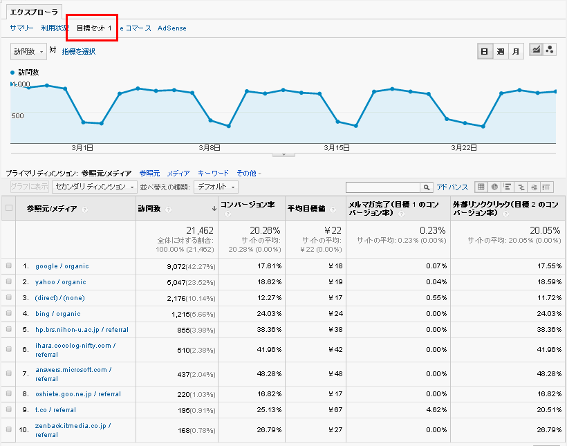
Task: Select the data table view icon
Action: [481, 187]
